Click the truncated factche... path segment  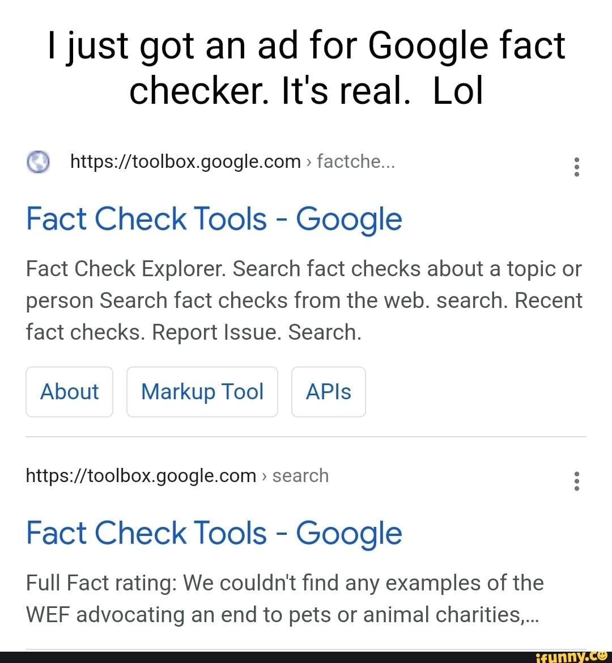pos(355,162)
